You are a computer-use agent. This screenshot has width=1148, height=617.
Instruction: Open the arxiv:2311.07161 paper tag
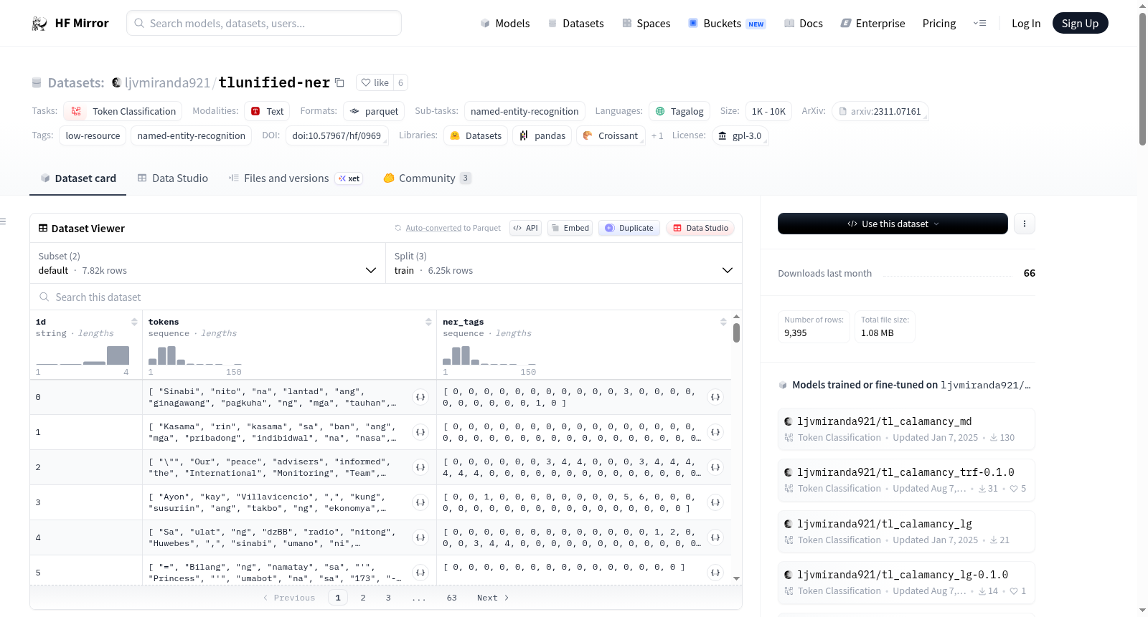click(880, 111)
